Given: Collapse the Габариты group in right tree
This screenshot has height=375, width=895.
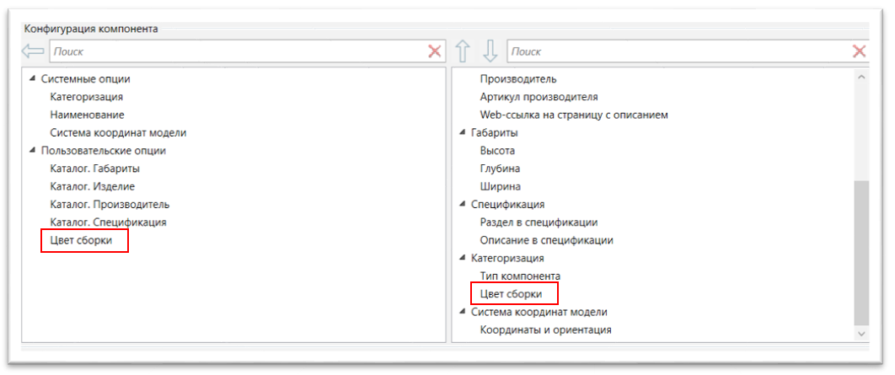Looking at the screenshot, I should [462, 133].
